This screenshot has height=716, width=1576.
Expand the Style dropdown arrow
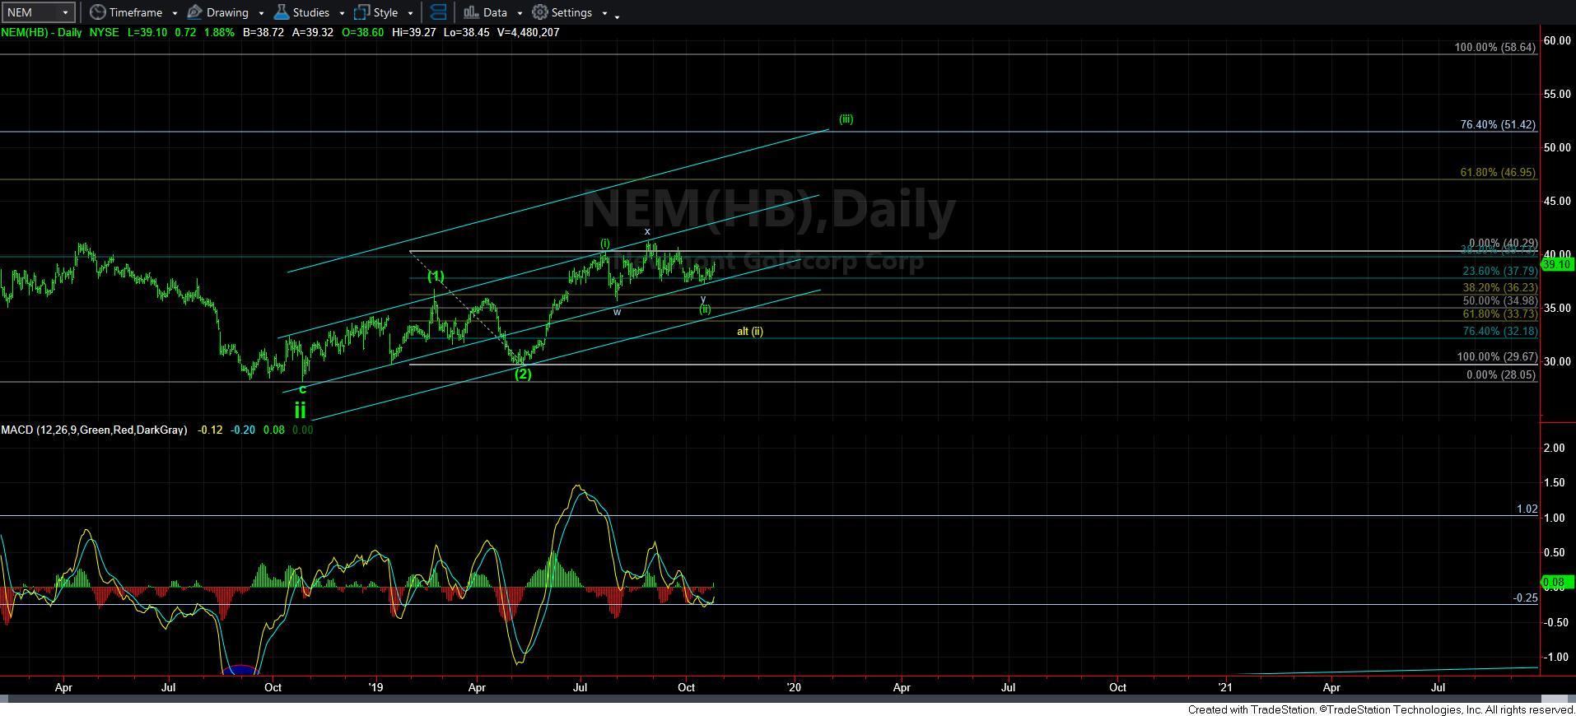[x=409, y=13]
